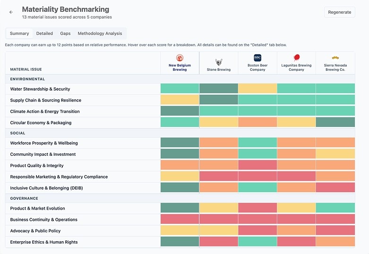Click Sierra Nevada's Circular Economy score cell
This screenshot has width=369, height=254.
point(335,122)
